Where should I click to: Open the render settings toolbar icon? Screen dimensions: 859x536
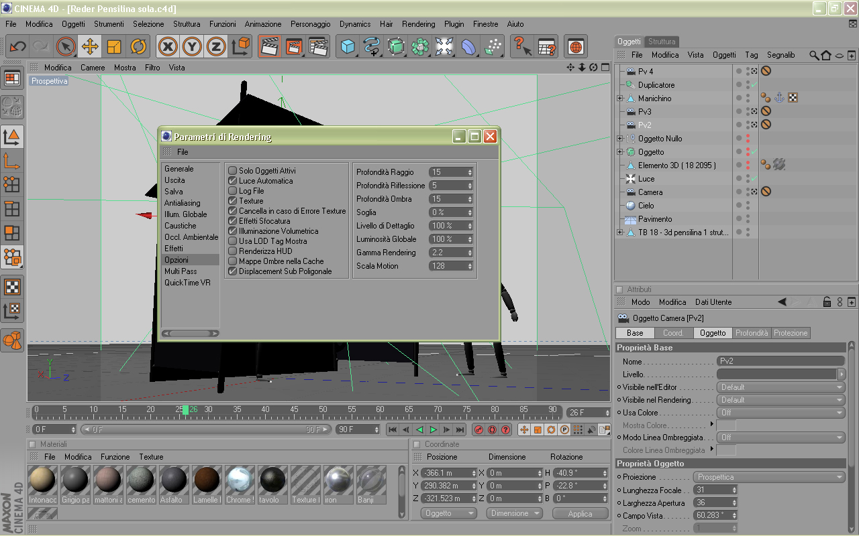(x=318, y=46)
